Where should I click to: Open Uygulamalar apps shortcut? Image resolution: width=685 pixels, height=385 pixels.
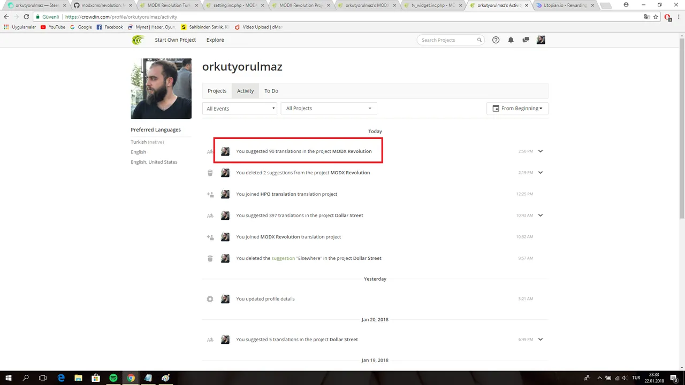click(x=19, y=27)
